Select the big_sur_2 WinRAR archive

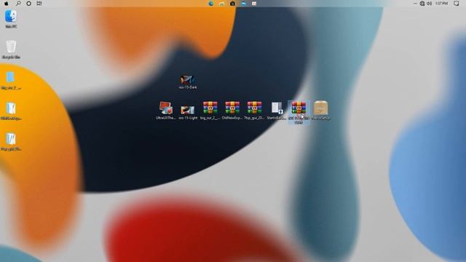pyautogui.click(x=210, y=111)
